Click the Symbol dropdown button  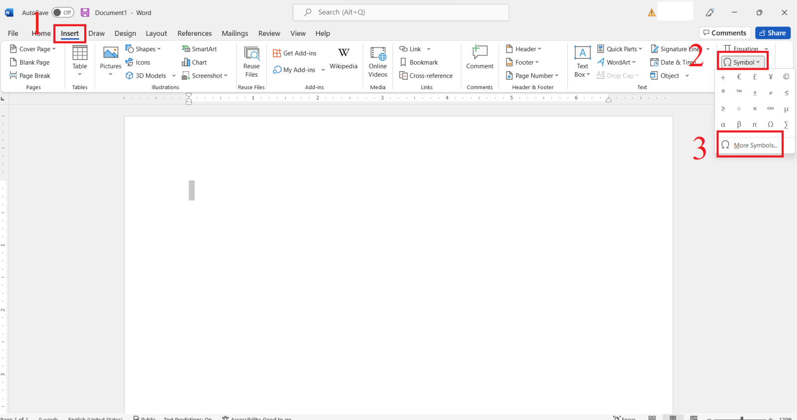point(743,62)
